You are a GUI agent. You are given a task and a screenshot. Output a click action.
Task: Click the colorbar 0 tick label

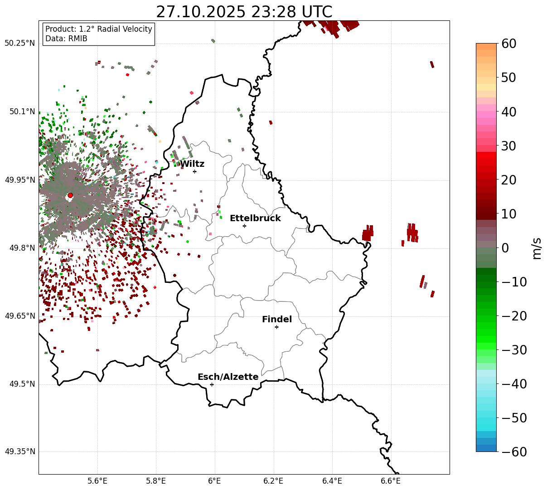point(505,248)
